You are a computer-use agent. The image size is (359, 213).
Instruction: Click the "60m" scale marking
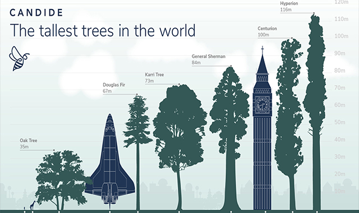coord(340,105)
